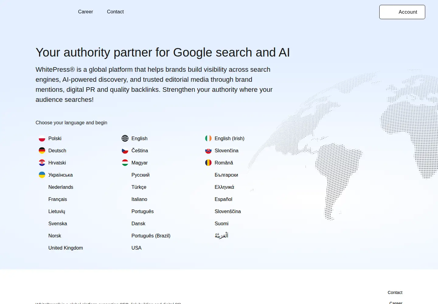
Task: Select Українська language link
Action: (61, 175)
